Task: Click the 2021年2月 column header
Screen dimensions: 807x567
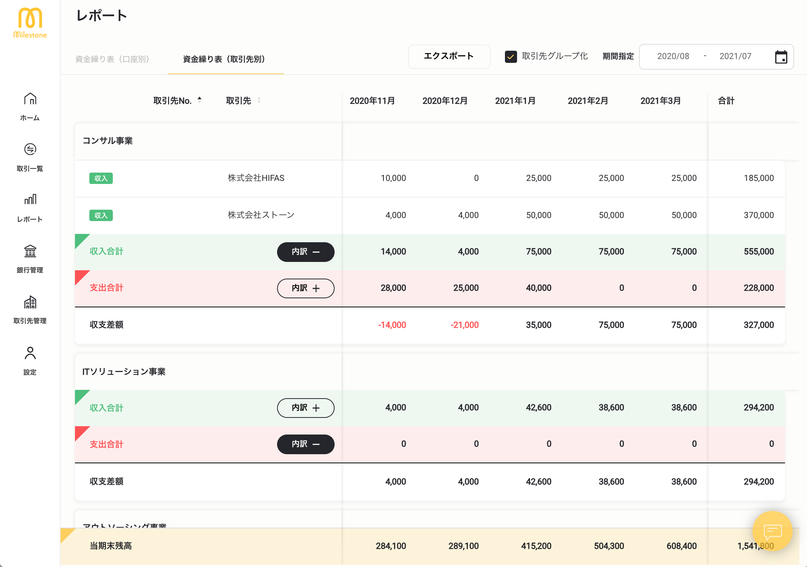Action: coord(588,101)
